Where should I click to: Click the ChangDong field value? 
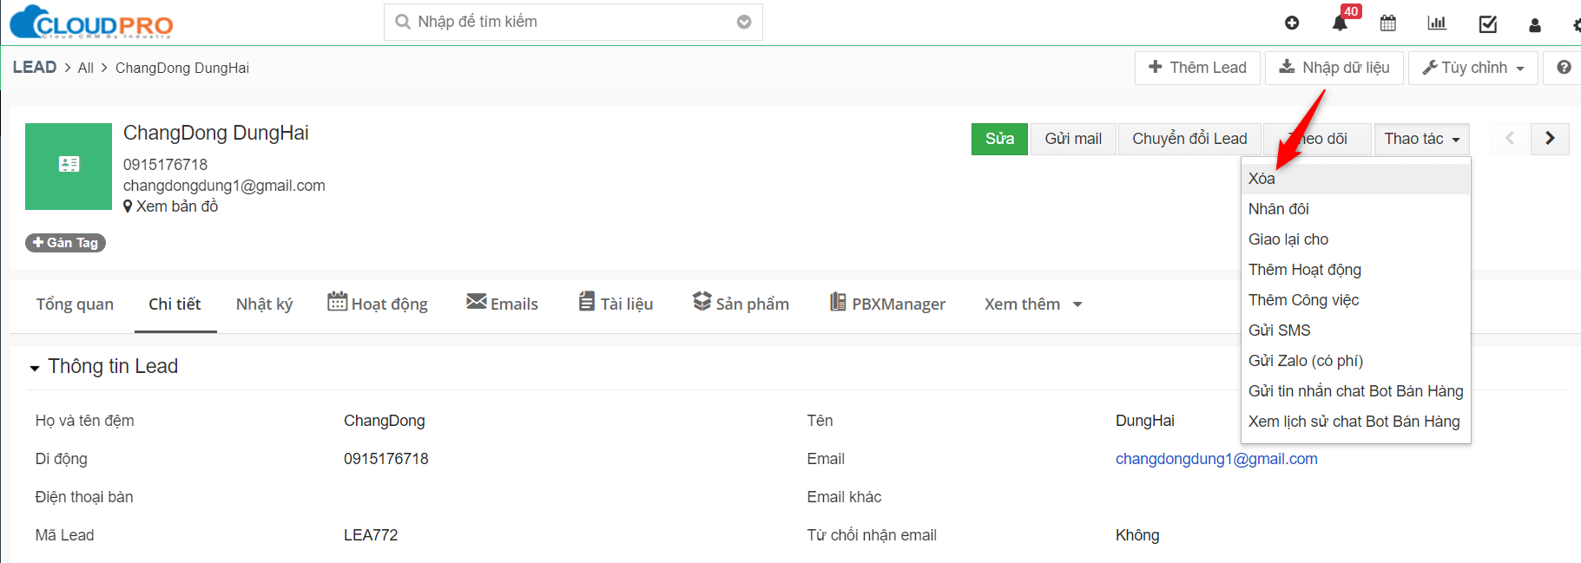click(x=385, y=421)
